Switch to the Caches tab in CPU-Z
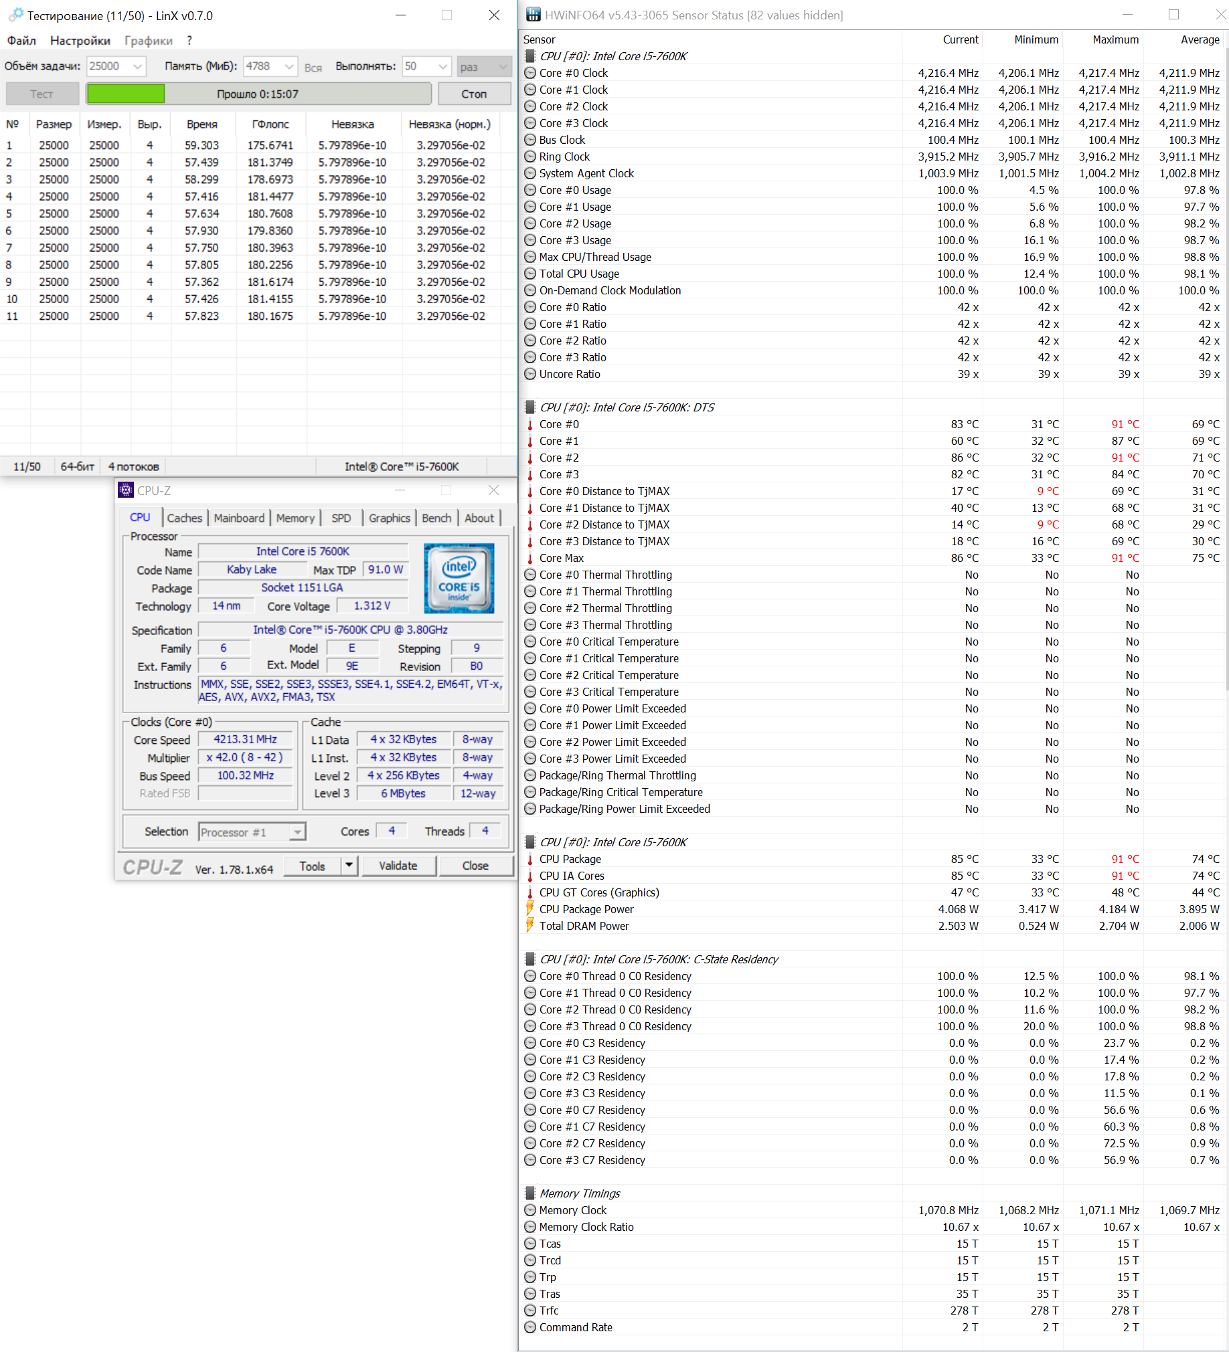Viewport: 1229px width, 1352px height. 185,518
